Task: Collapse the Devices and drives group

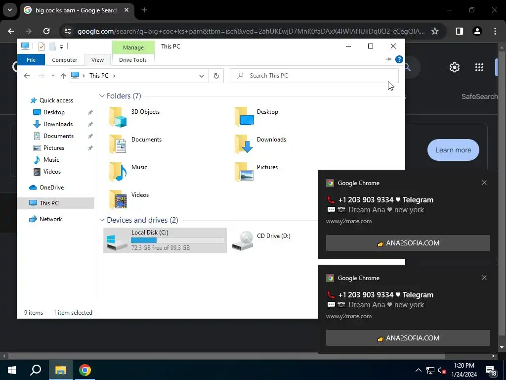Action: [102, 220]
